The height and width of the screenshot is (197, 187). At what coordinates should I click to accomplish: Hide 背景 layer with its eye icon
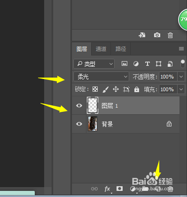(x=79, y=124)
